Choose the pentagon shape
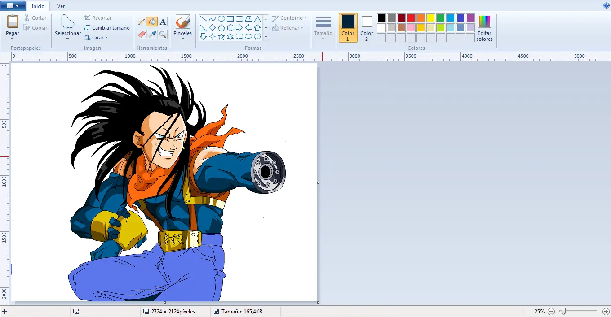This screenshot has height=317, width=611. (221, 28)
